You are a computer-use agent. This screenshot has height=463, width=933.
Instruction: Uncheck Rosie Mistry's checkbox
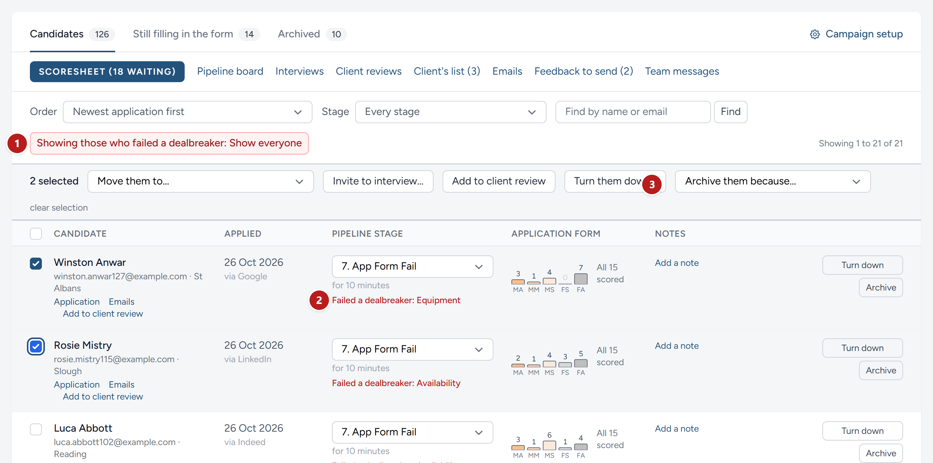36,346
